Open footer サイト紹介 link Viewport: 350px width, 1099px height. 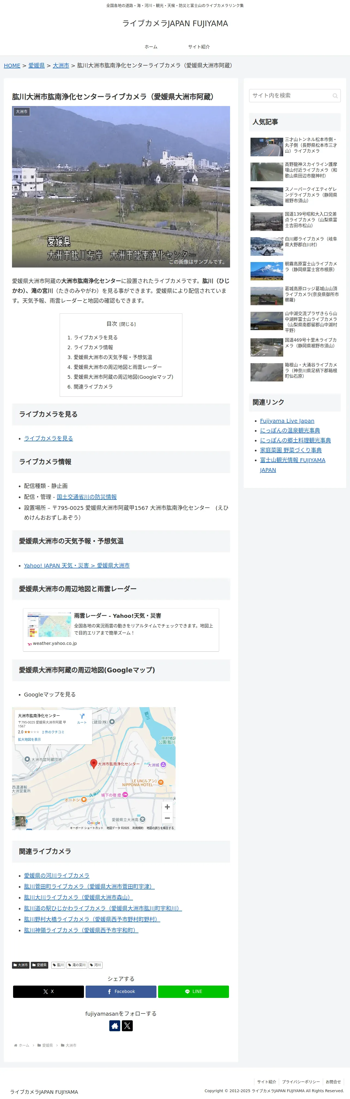pos(267,1082)
